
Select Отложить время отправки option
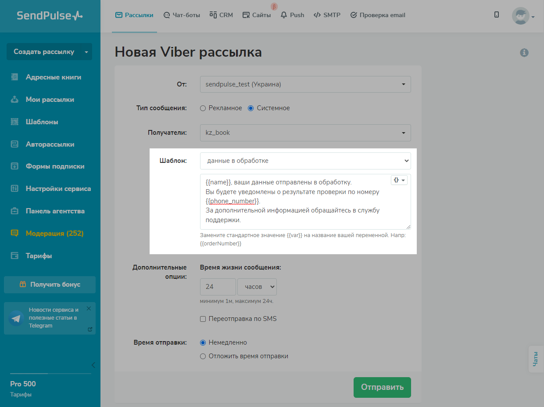pos(203,356)
